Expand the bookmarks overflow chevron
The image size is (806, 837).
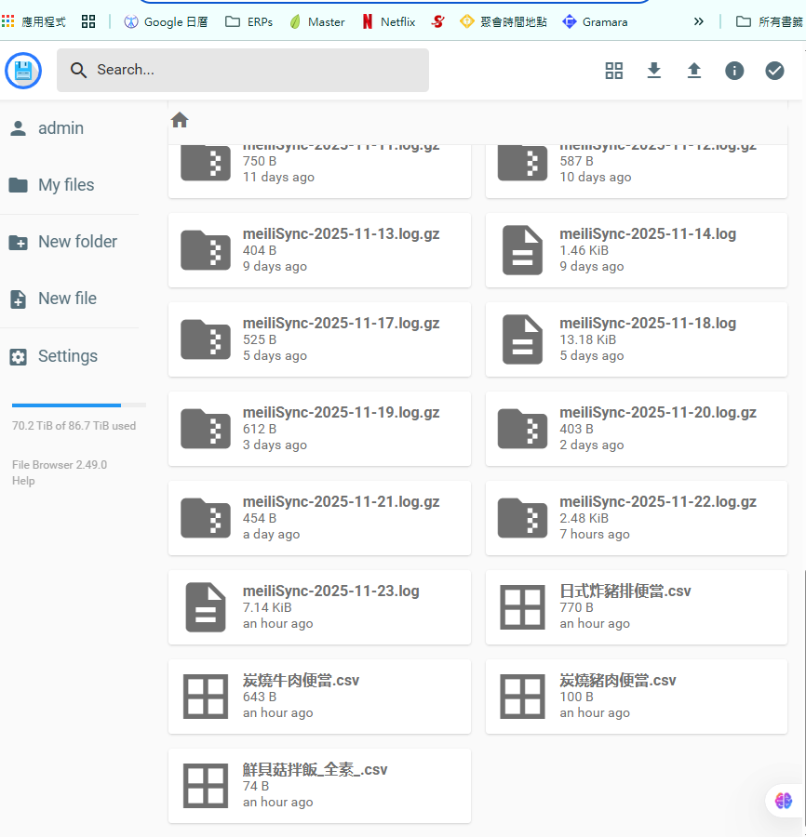tap(698, 21)
